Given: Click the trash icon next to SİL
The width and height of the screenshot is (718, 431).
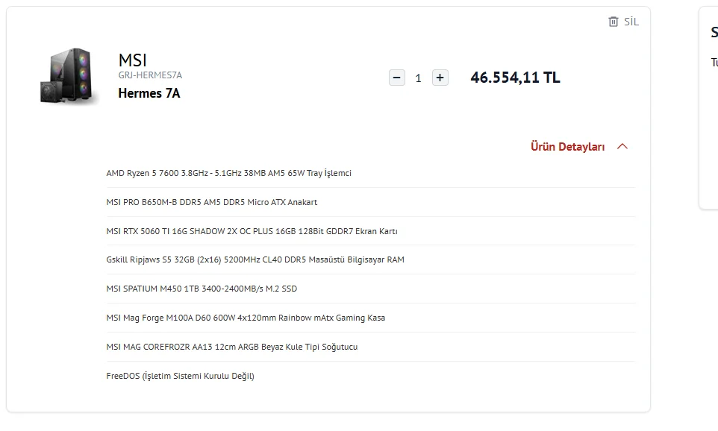Looking at the screenshot, I should (x=614, y=22).
